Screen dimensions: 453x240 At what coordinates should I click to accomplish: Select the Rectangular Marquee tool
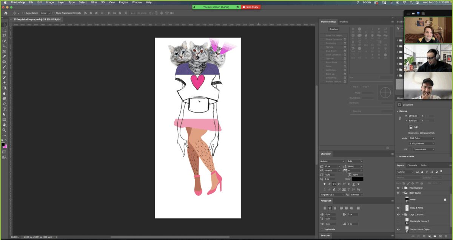(x=4, y=30)
